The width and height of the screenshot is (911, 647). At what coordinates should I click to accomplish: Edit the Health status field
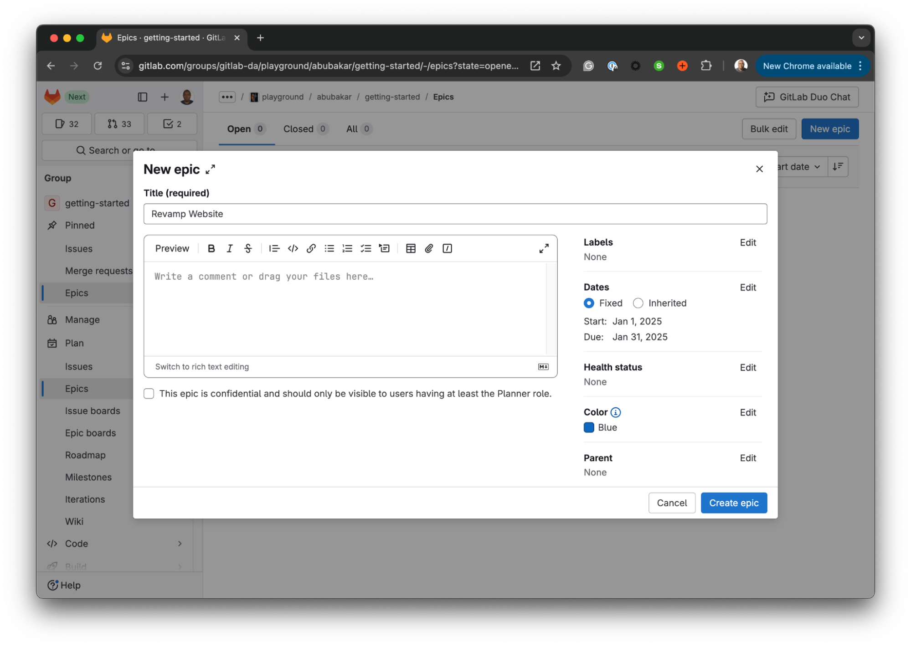tap(748, 368)
